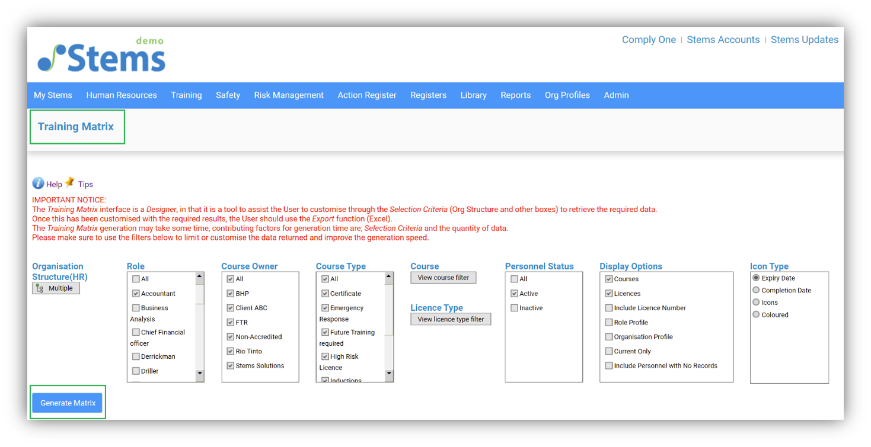Open the Library menu
The width and height of the screenshot is (871, 447).
pyautogui.click(x=473, y=95)
